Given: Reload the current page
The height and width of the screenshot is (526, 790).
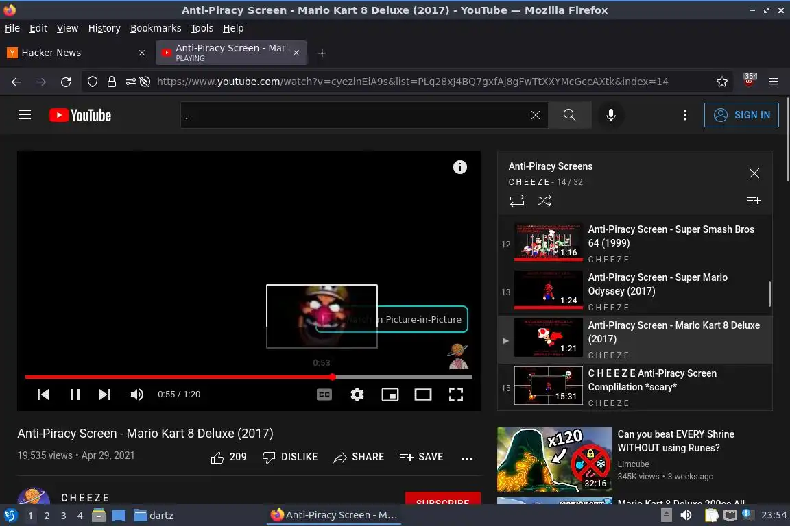Looking at the screenshot, I should [66, 82].
